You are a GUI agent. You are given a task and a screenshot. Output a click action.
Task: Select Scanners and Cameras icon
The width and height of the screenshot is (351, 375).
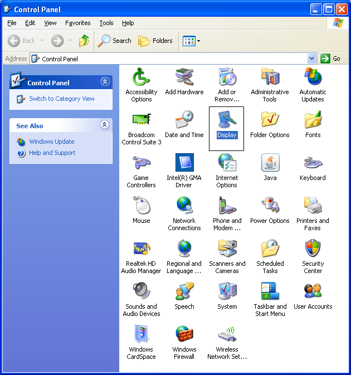tap(227, 248)
